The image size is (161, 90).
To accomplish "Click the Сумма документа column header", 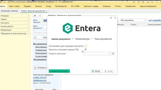I will point(154,24).
